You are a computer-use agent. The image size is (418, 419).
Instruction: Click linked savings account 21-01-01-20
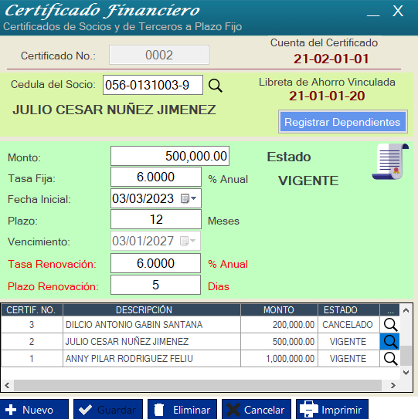point(327,96)
